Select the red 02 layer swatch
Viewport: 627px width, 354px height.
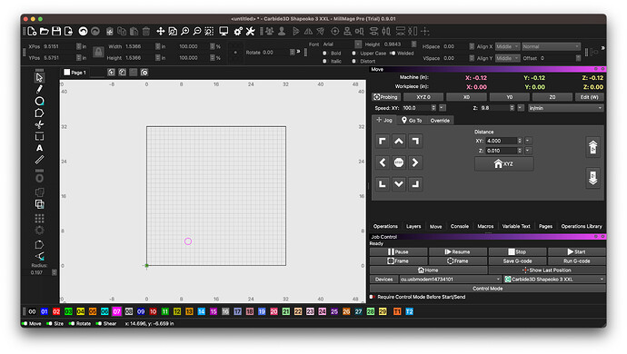coord(56,311)
